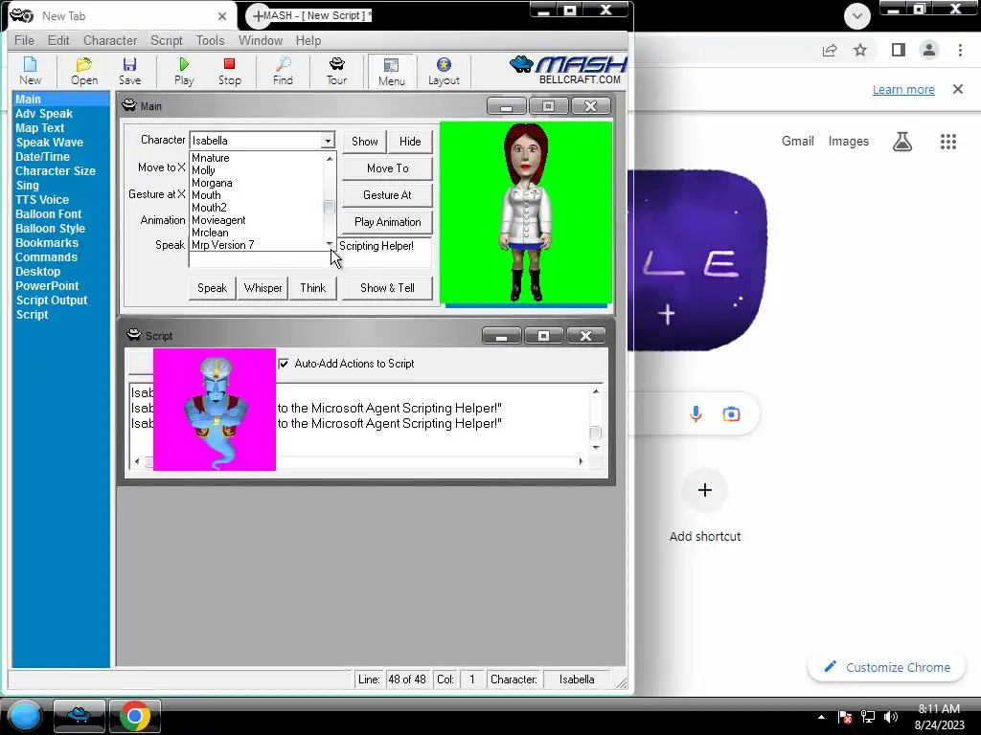Click the Show character button
This screenshot has width=981, height=735.
click(x=365, y=142)
